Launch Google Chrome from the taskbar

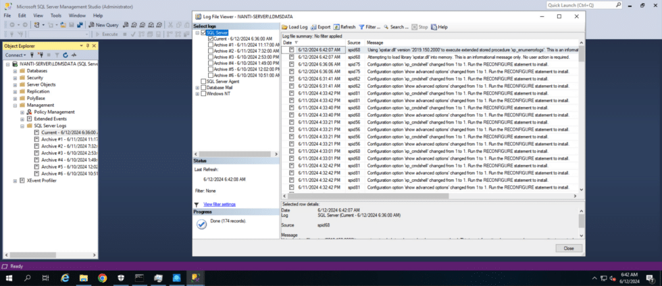[x=102, y=277]
